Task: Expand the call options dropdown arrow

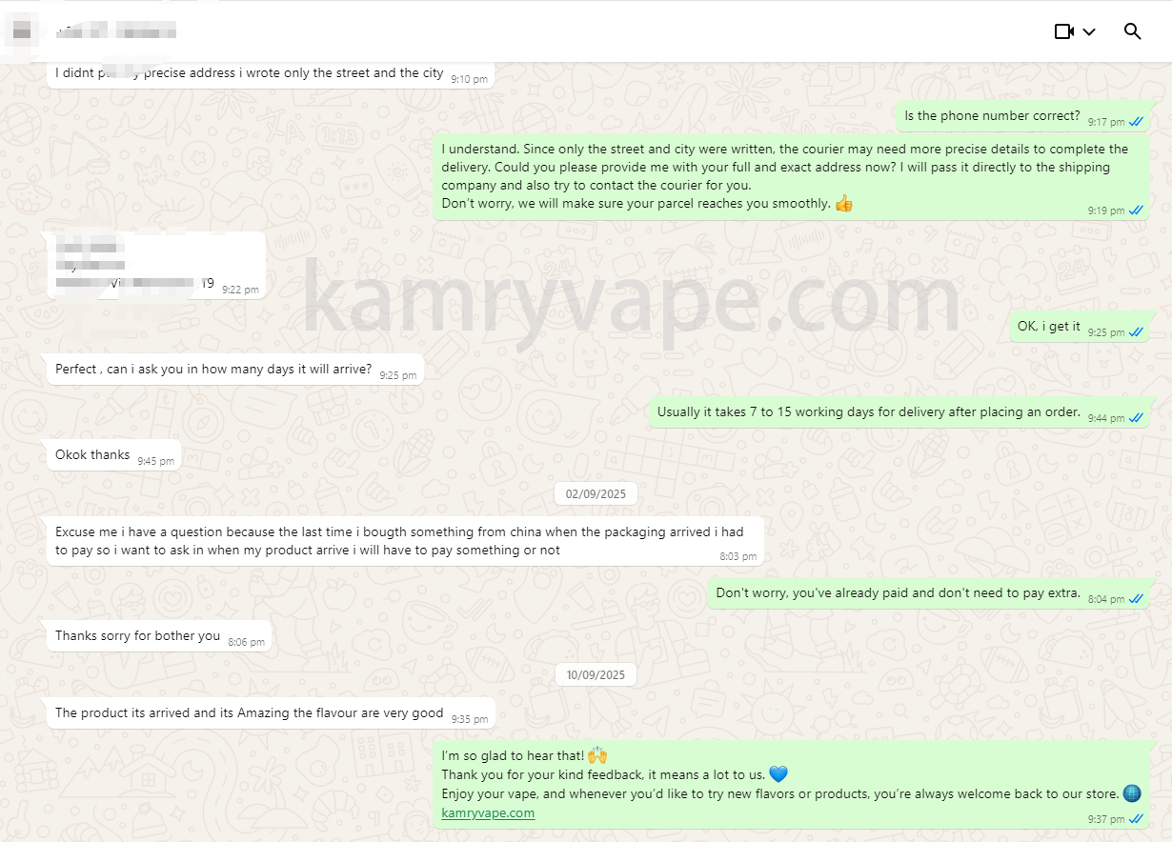Action: point(1089,32)
